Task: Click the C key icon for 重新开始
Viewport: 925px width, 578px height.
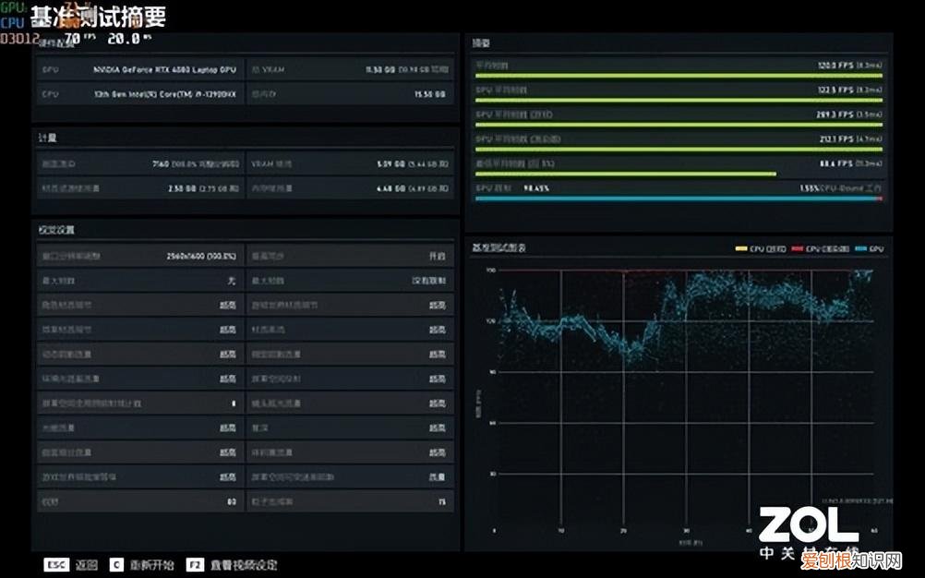Action: tap(116, 564)
